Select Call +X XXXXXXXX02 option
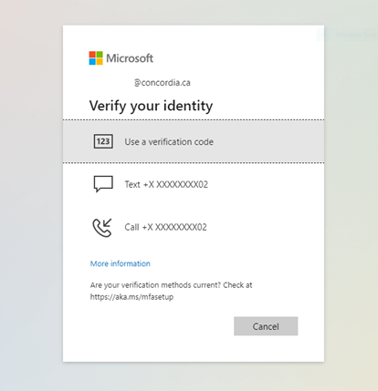Image resolution: width=378 pixels, height=391 pixels. point(194,227)
